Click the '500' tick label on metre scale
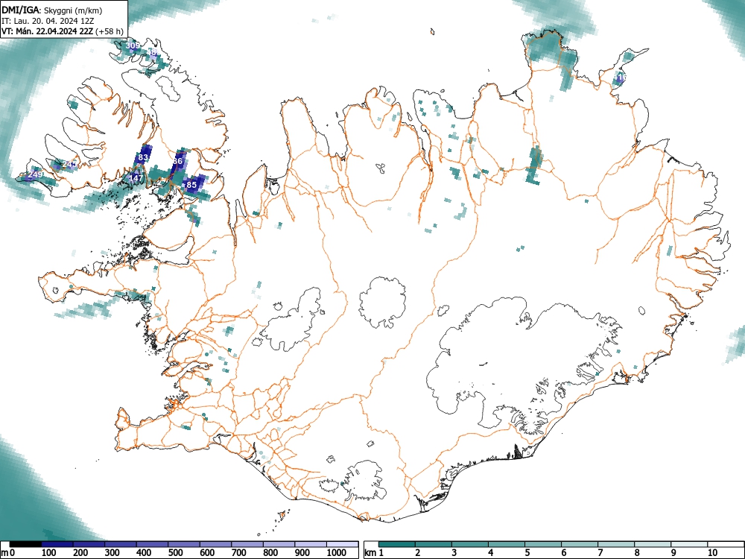The height and width of the screenshot is (559, 745). [x=175, y=553]
